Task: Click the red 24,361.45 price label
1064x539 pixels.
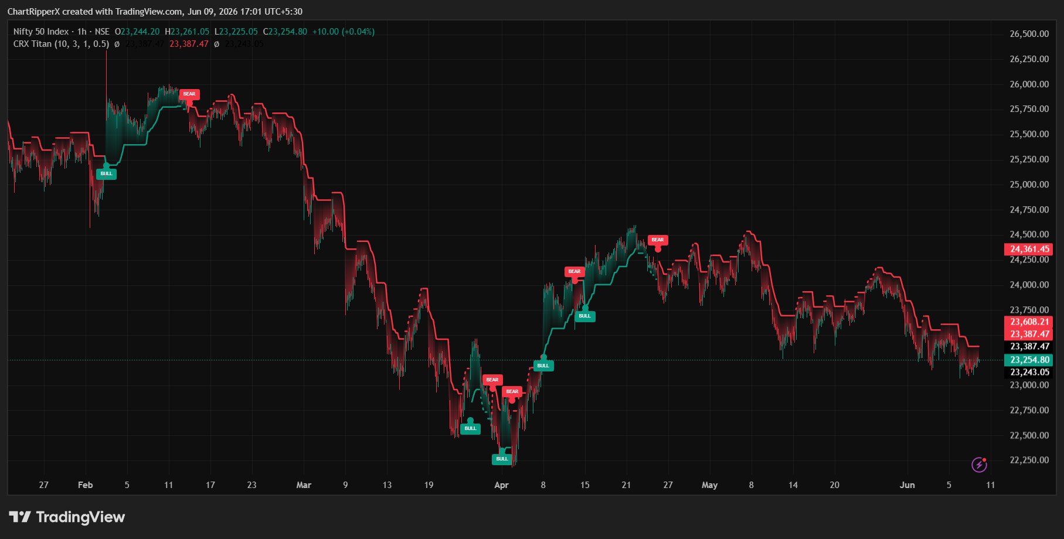Action: (1029, 249)
